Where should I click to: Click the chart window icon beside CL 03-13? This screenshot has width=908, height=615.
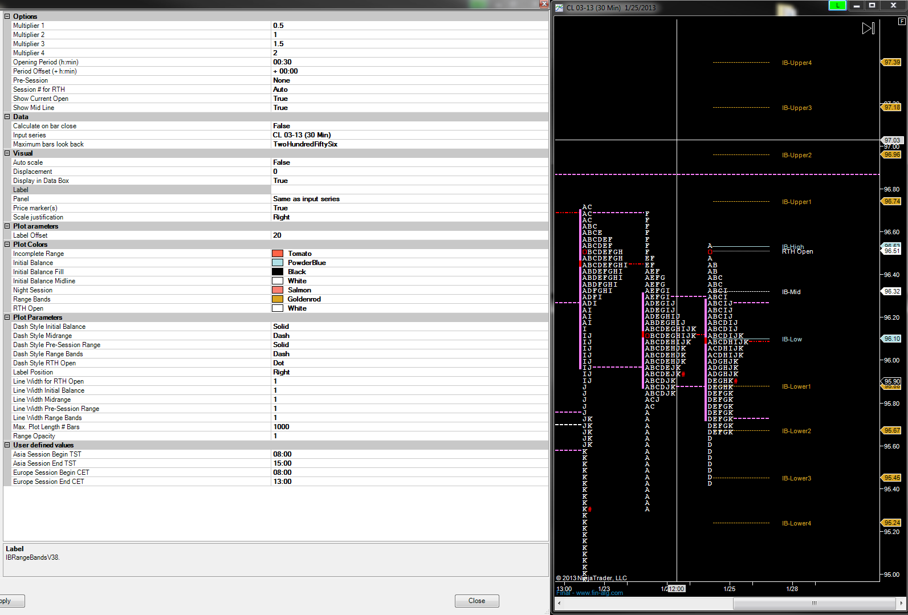pyautogui.click(x=560, y=7)
